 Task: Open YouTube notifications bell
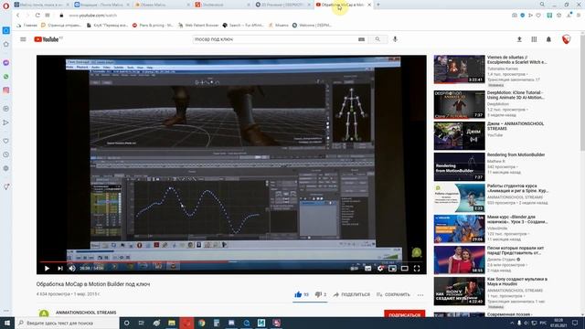pos(548,39)
